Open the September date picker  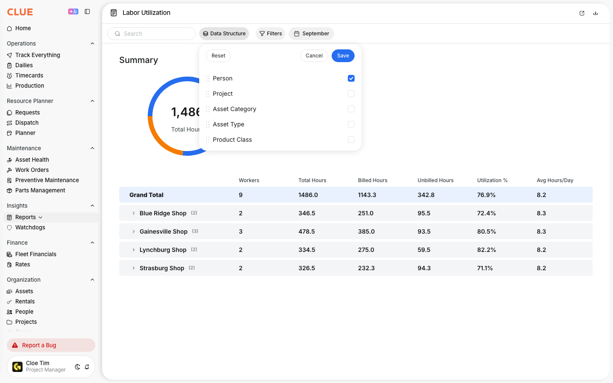click(312, 34)
